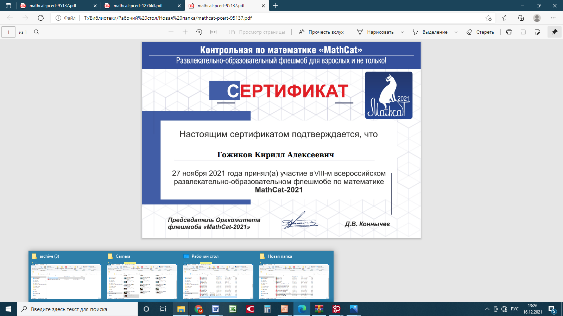Click the Просмотр страницы button
The image size is (563, 316).
point(257,32)
